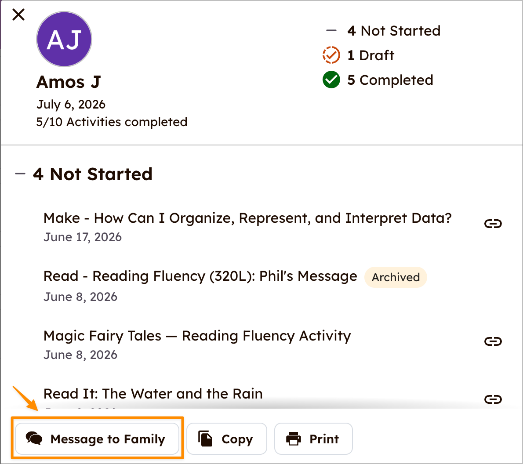Click the Archived tag on Phil's Message
The image size is (523, 464).
point(396,277)
